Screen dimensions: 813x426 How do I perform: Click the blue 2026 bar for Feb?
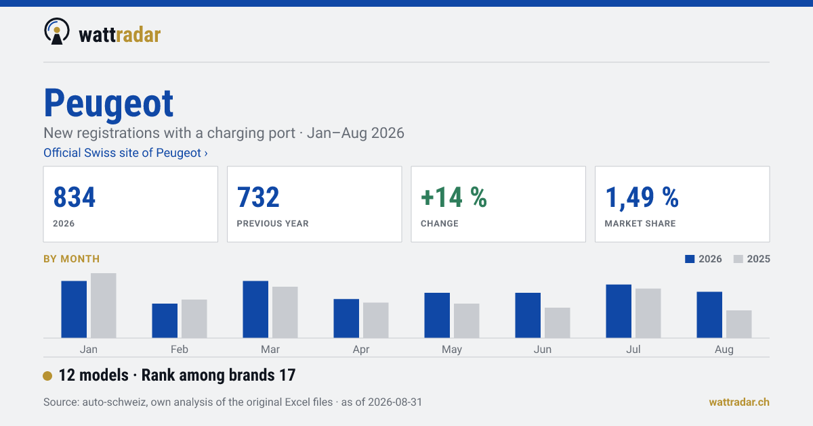pos(165,321)
